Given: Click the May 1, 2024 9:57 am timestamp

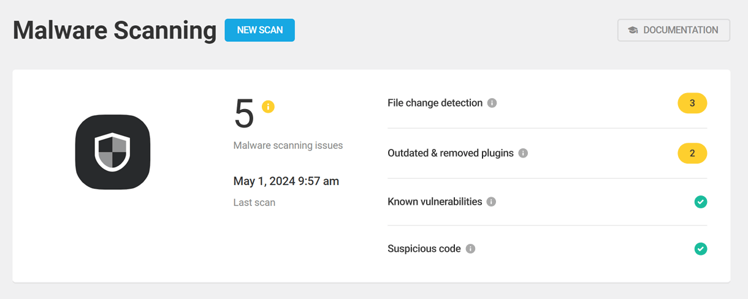Looking at the screenshot, I should tap(286, 181).
